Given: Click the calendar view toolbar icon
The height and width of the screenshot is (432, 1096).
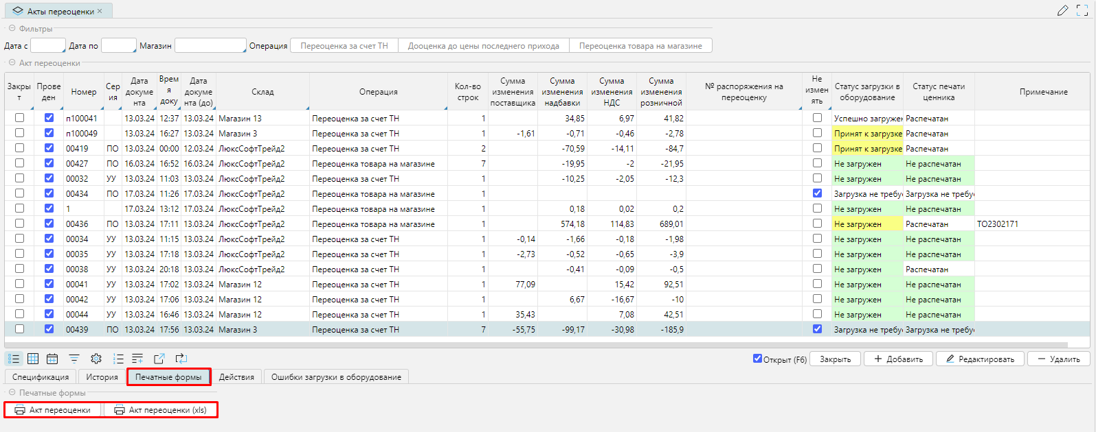Looking at the screenshot, I should [52, 359].
